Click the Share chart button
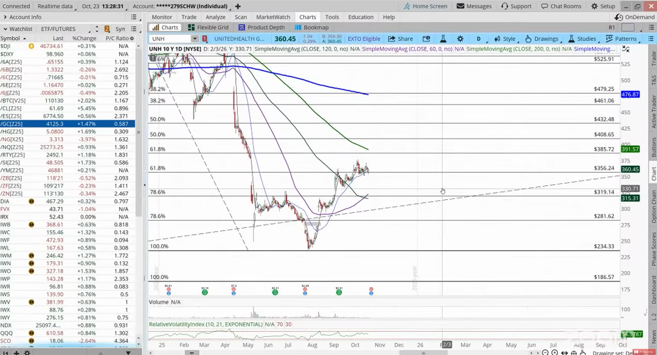 click(400, 38)
